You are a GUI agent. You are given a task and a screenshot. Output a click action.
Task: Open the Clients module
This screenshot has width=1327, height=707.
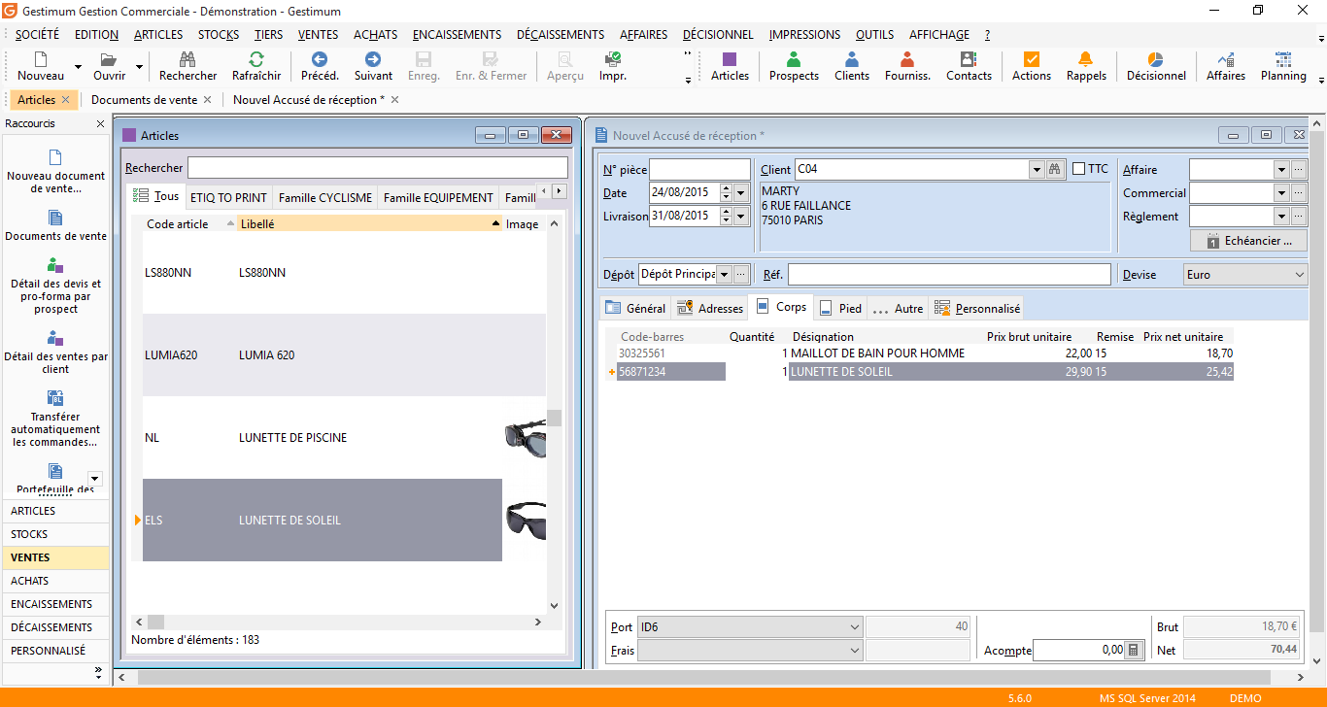tap(852, 59)
